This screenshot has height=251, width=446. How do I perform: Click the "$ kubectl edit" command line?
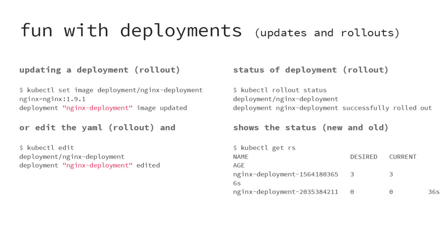[x=47, y=148]
